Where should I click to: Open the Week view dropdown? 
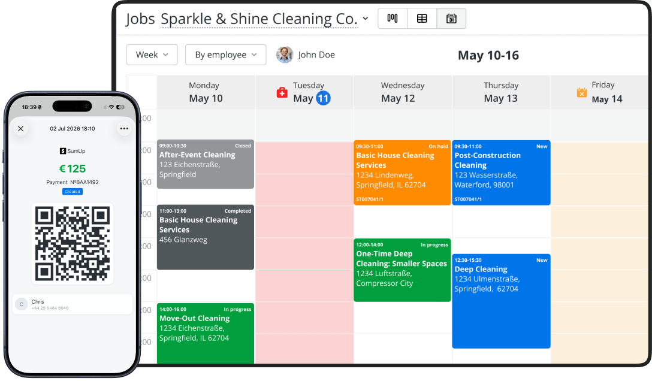pyautogui.click(x=152, y=55)
